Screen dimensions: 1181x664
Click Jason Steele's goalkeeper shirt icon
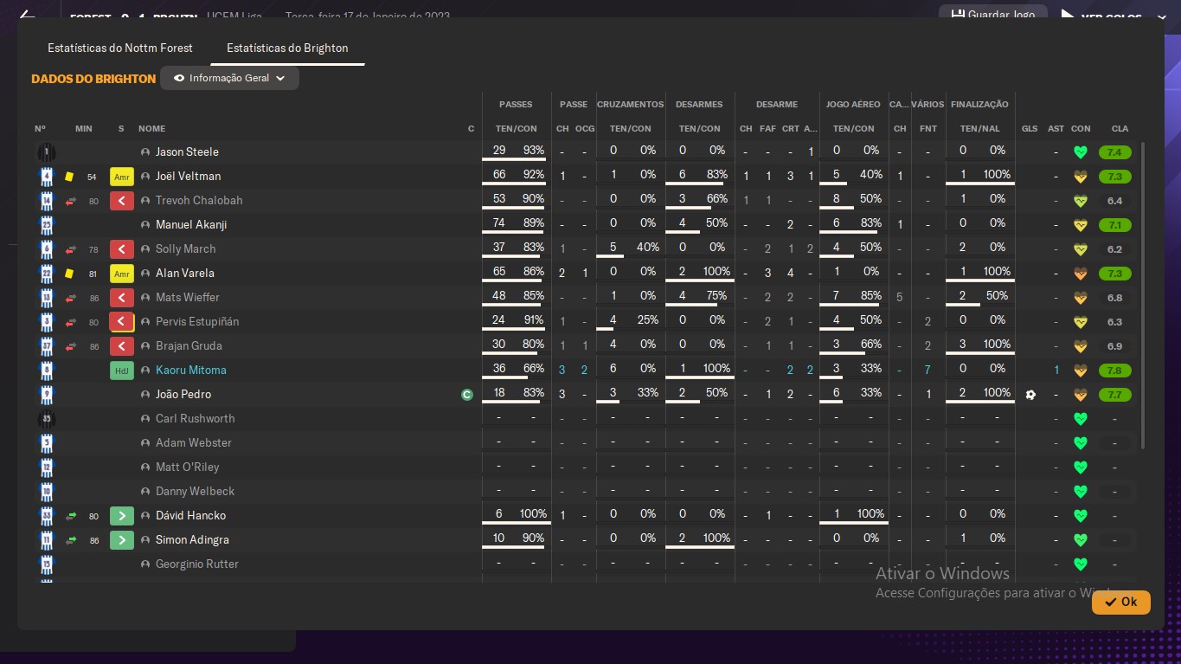click(x=47, y=152)
